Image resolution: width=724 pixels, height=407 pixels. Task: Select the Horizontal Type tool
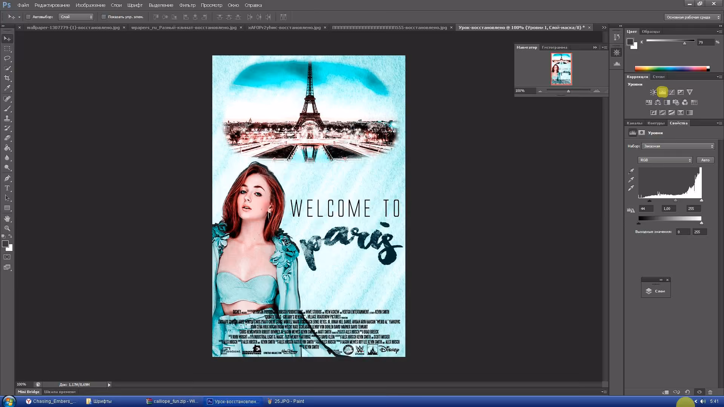[x=7, y=188]
